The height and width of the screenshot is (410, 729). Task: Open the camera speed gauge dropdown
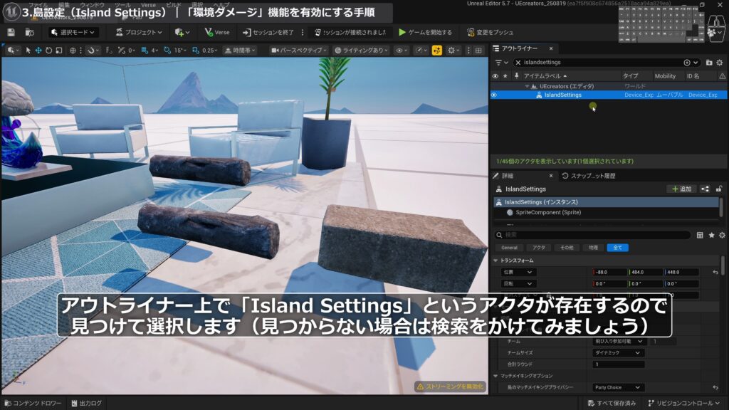point(421,51)
